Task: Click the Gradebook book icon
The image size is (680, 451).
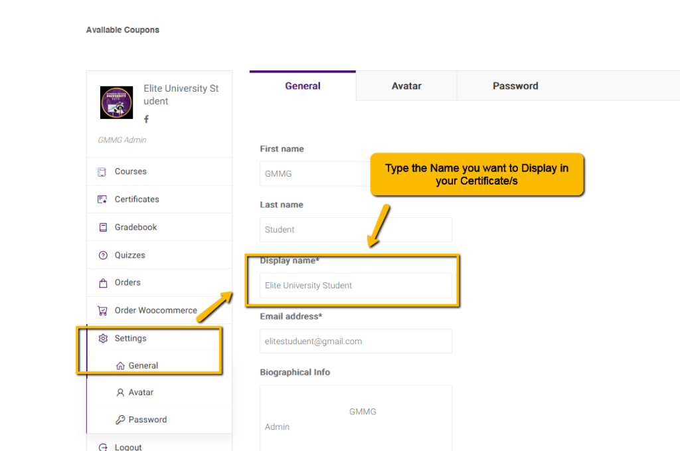Action: 102,227
